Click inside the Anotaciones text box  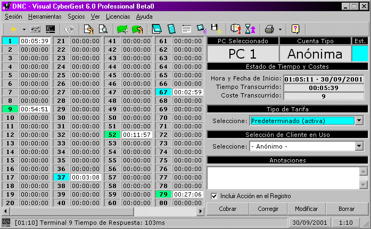[282, 178]
